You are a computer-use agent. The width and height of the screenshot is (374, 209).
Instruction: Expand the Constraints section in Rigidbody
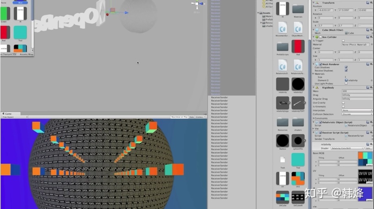tap(313, 118)
